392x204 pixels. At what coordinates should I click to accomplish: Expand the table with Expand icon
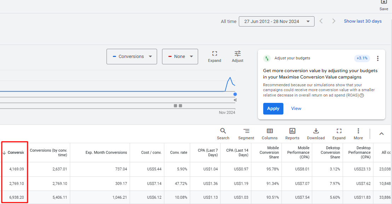[339, 131]
